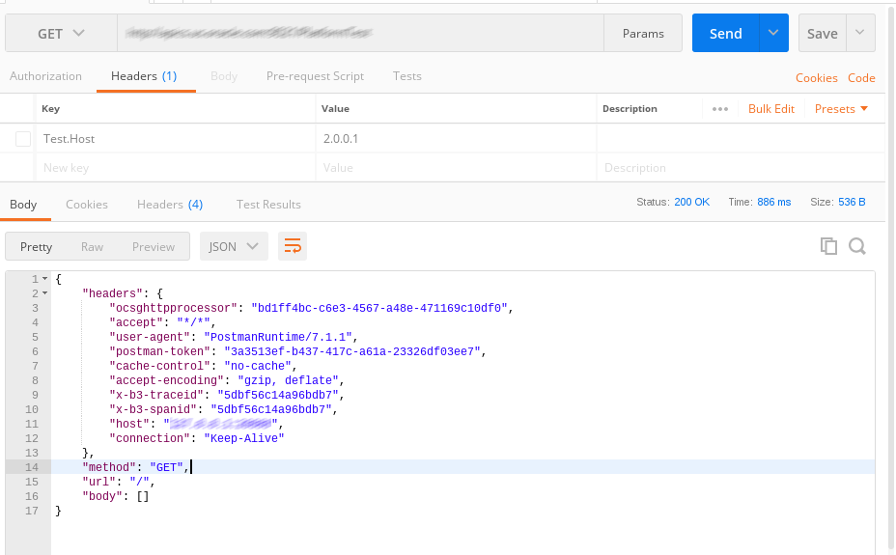
Task: Click the "url": "/" line
Action: [x=119, y=482]
